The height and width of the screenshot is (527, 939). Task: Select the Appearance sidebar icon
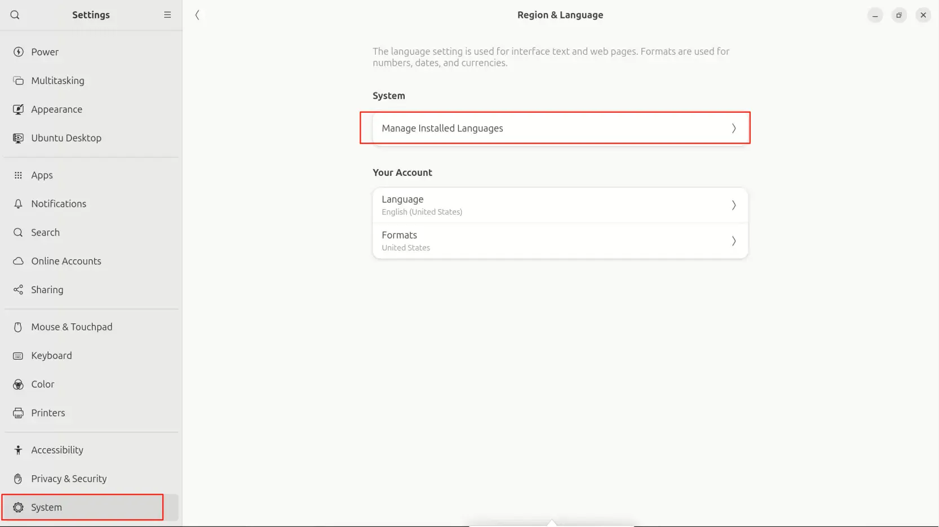19,109
